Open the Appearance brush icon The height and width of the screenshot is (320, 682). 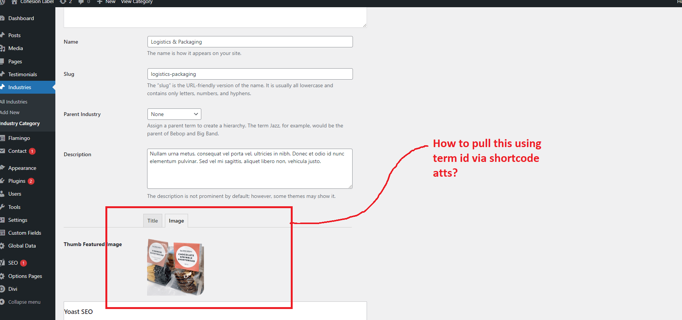click(2, 168)
